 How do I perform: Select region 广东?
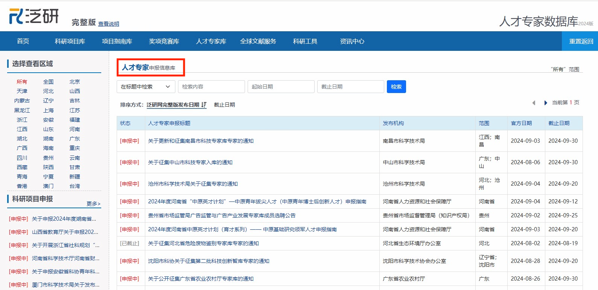tap(75, 139)
